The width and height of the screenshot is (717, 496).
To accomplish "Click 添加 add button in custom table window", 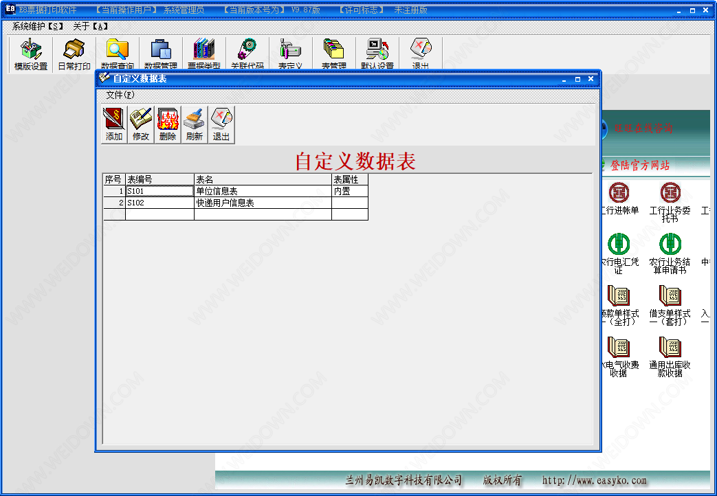I will [x=114, y=125].
